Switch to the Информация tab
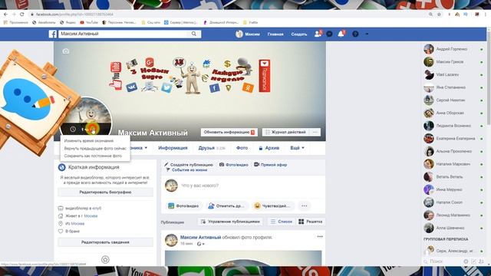Screen dimensions: 491x276 click(x=173, y=148)
